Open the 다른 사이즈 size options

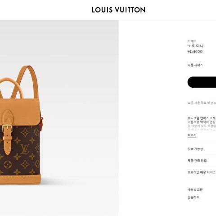point(195,65)
